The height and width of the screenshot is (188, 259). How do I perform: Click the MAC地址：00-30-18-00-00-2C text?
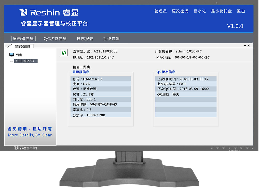coord(183,57)
